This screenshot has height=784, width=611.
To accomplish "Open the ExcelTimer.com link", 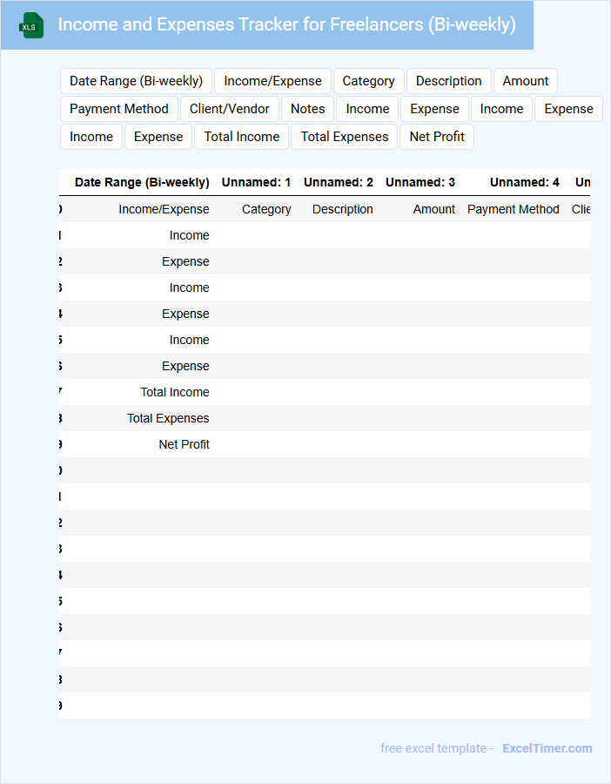I will tap(547, 748).
